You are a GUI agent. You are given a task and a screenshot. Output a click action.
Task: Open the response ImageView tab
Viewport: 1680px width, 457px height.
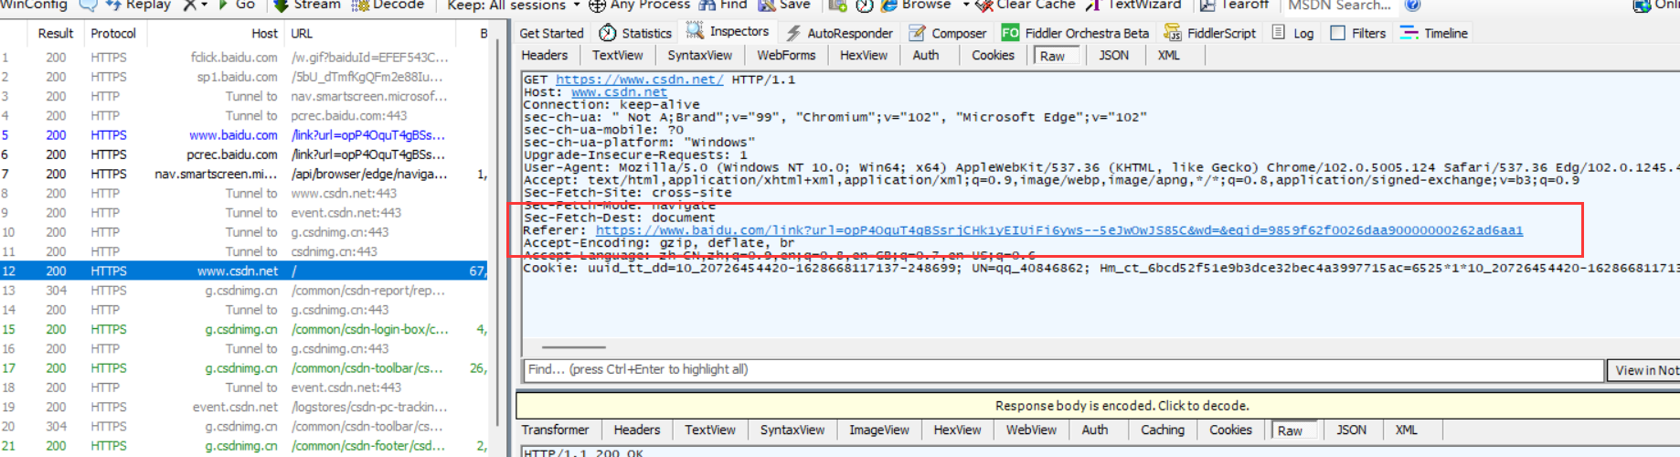(879, 430)
